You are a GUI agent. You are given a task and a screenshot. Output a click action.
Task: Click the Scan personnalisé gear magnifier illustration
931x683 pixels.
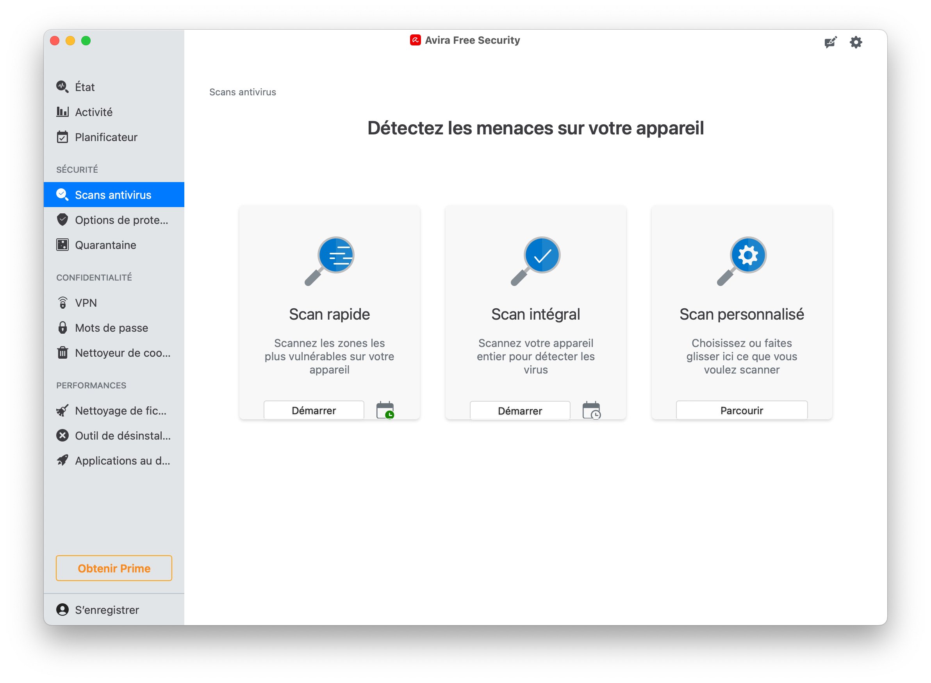pyautogui.click(x=742, y=261)
